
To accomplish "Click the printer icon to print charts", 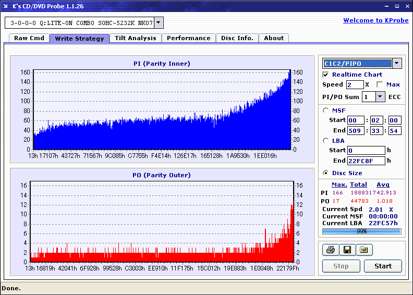I will pos(331,250).
